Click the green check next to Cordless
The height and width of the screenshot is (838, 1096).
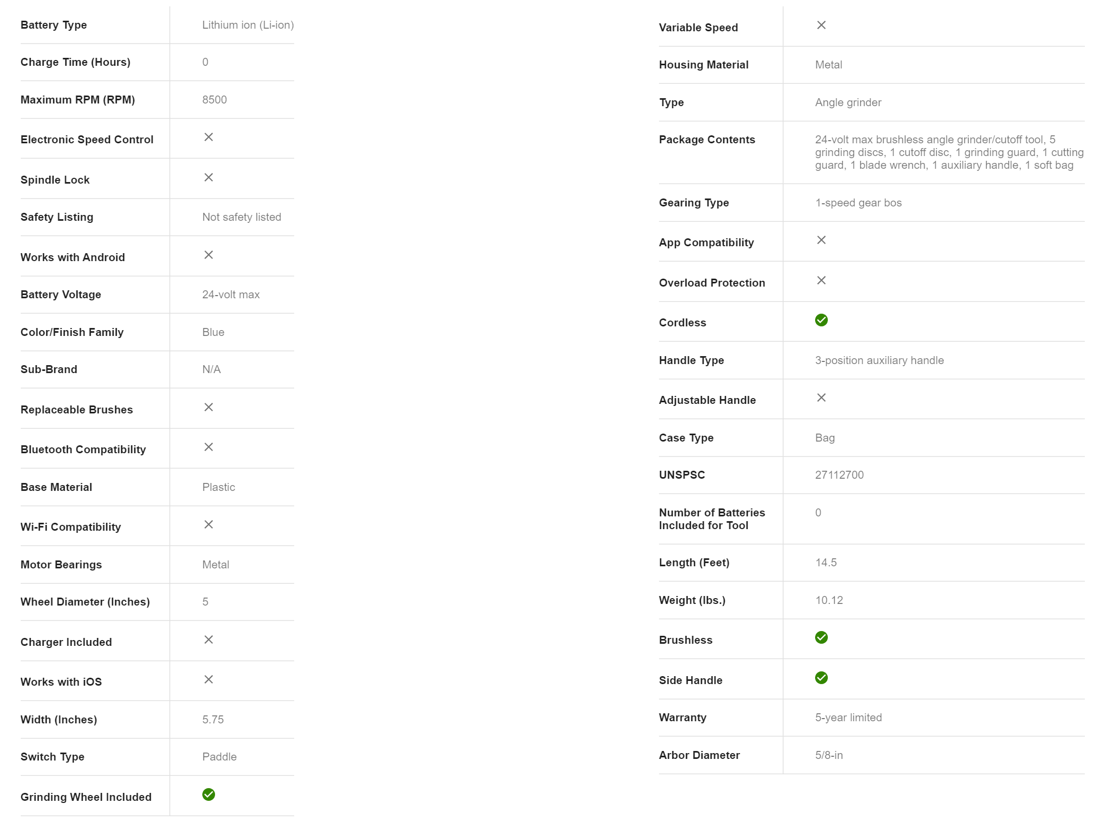click(x=821, y=320)
